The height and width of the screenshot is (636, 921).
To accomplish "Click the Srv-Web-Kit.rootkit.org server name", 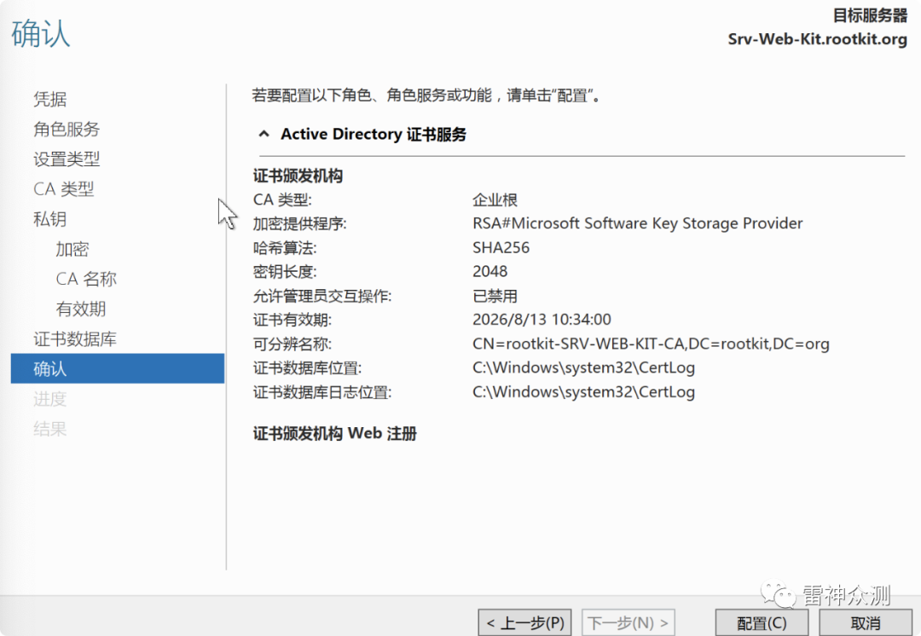I will (x=818, y=38).
